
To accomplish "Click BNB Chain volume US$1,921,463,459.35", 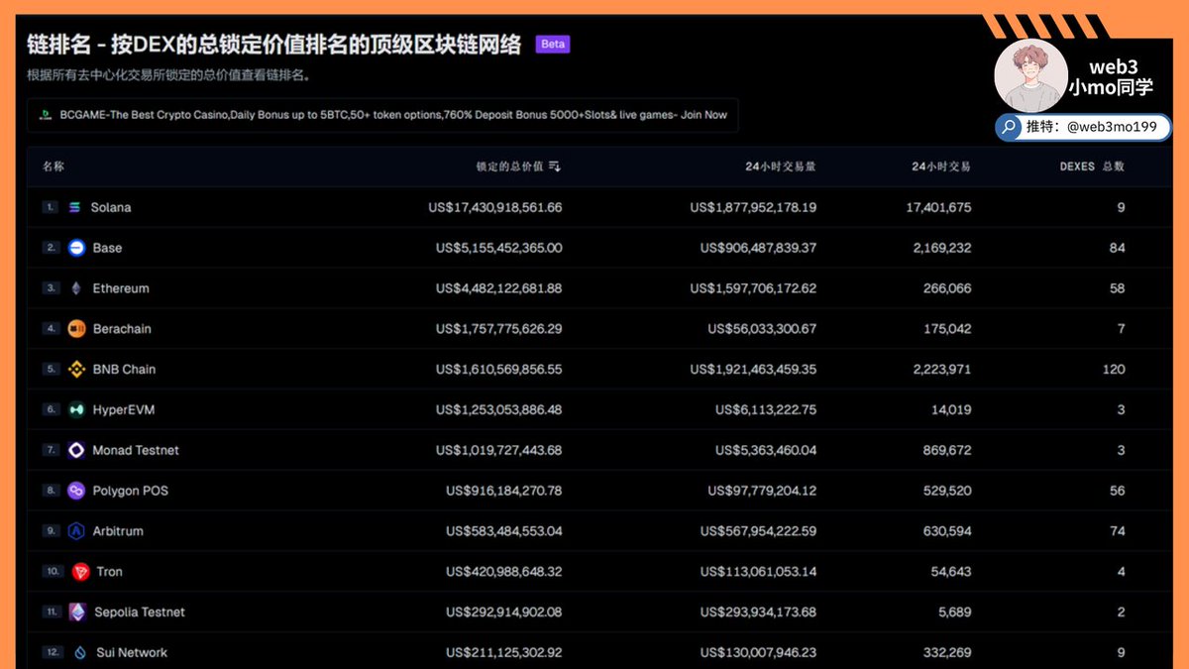I will (x=753, y=369).
